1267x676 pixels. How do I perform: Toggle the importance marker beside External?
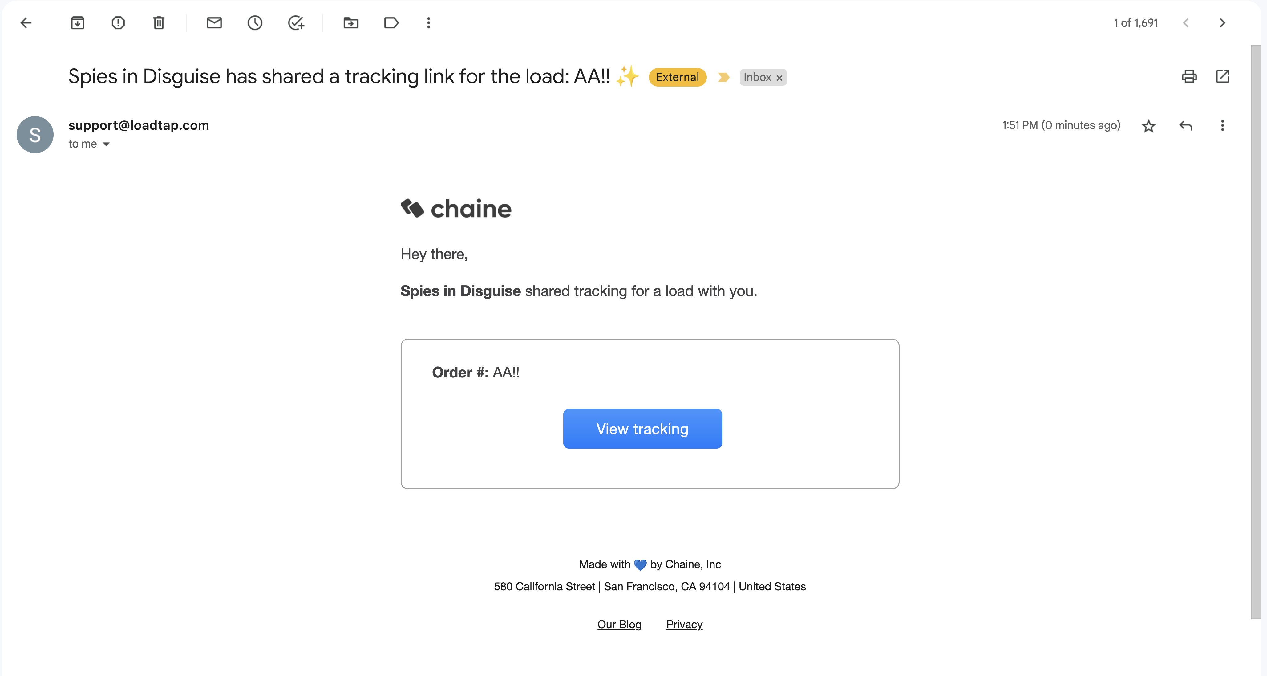pyautogui.click(x=723, y=77)
